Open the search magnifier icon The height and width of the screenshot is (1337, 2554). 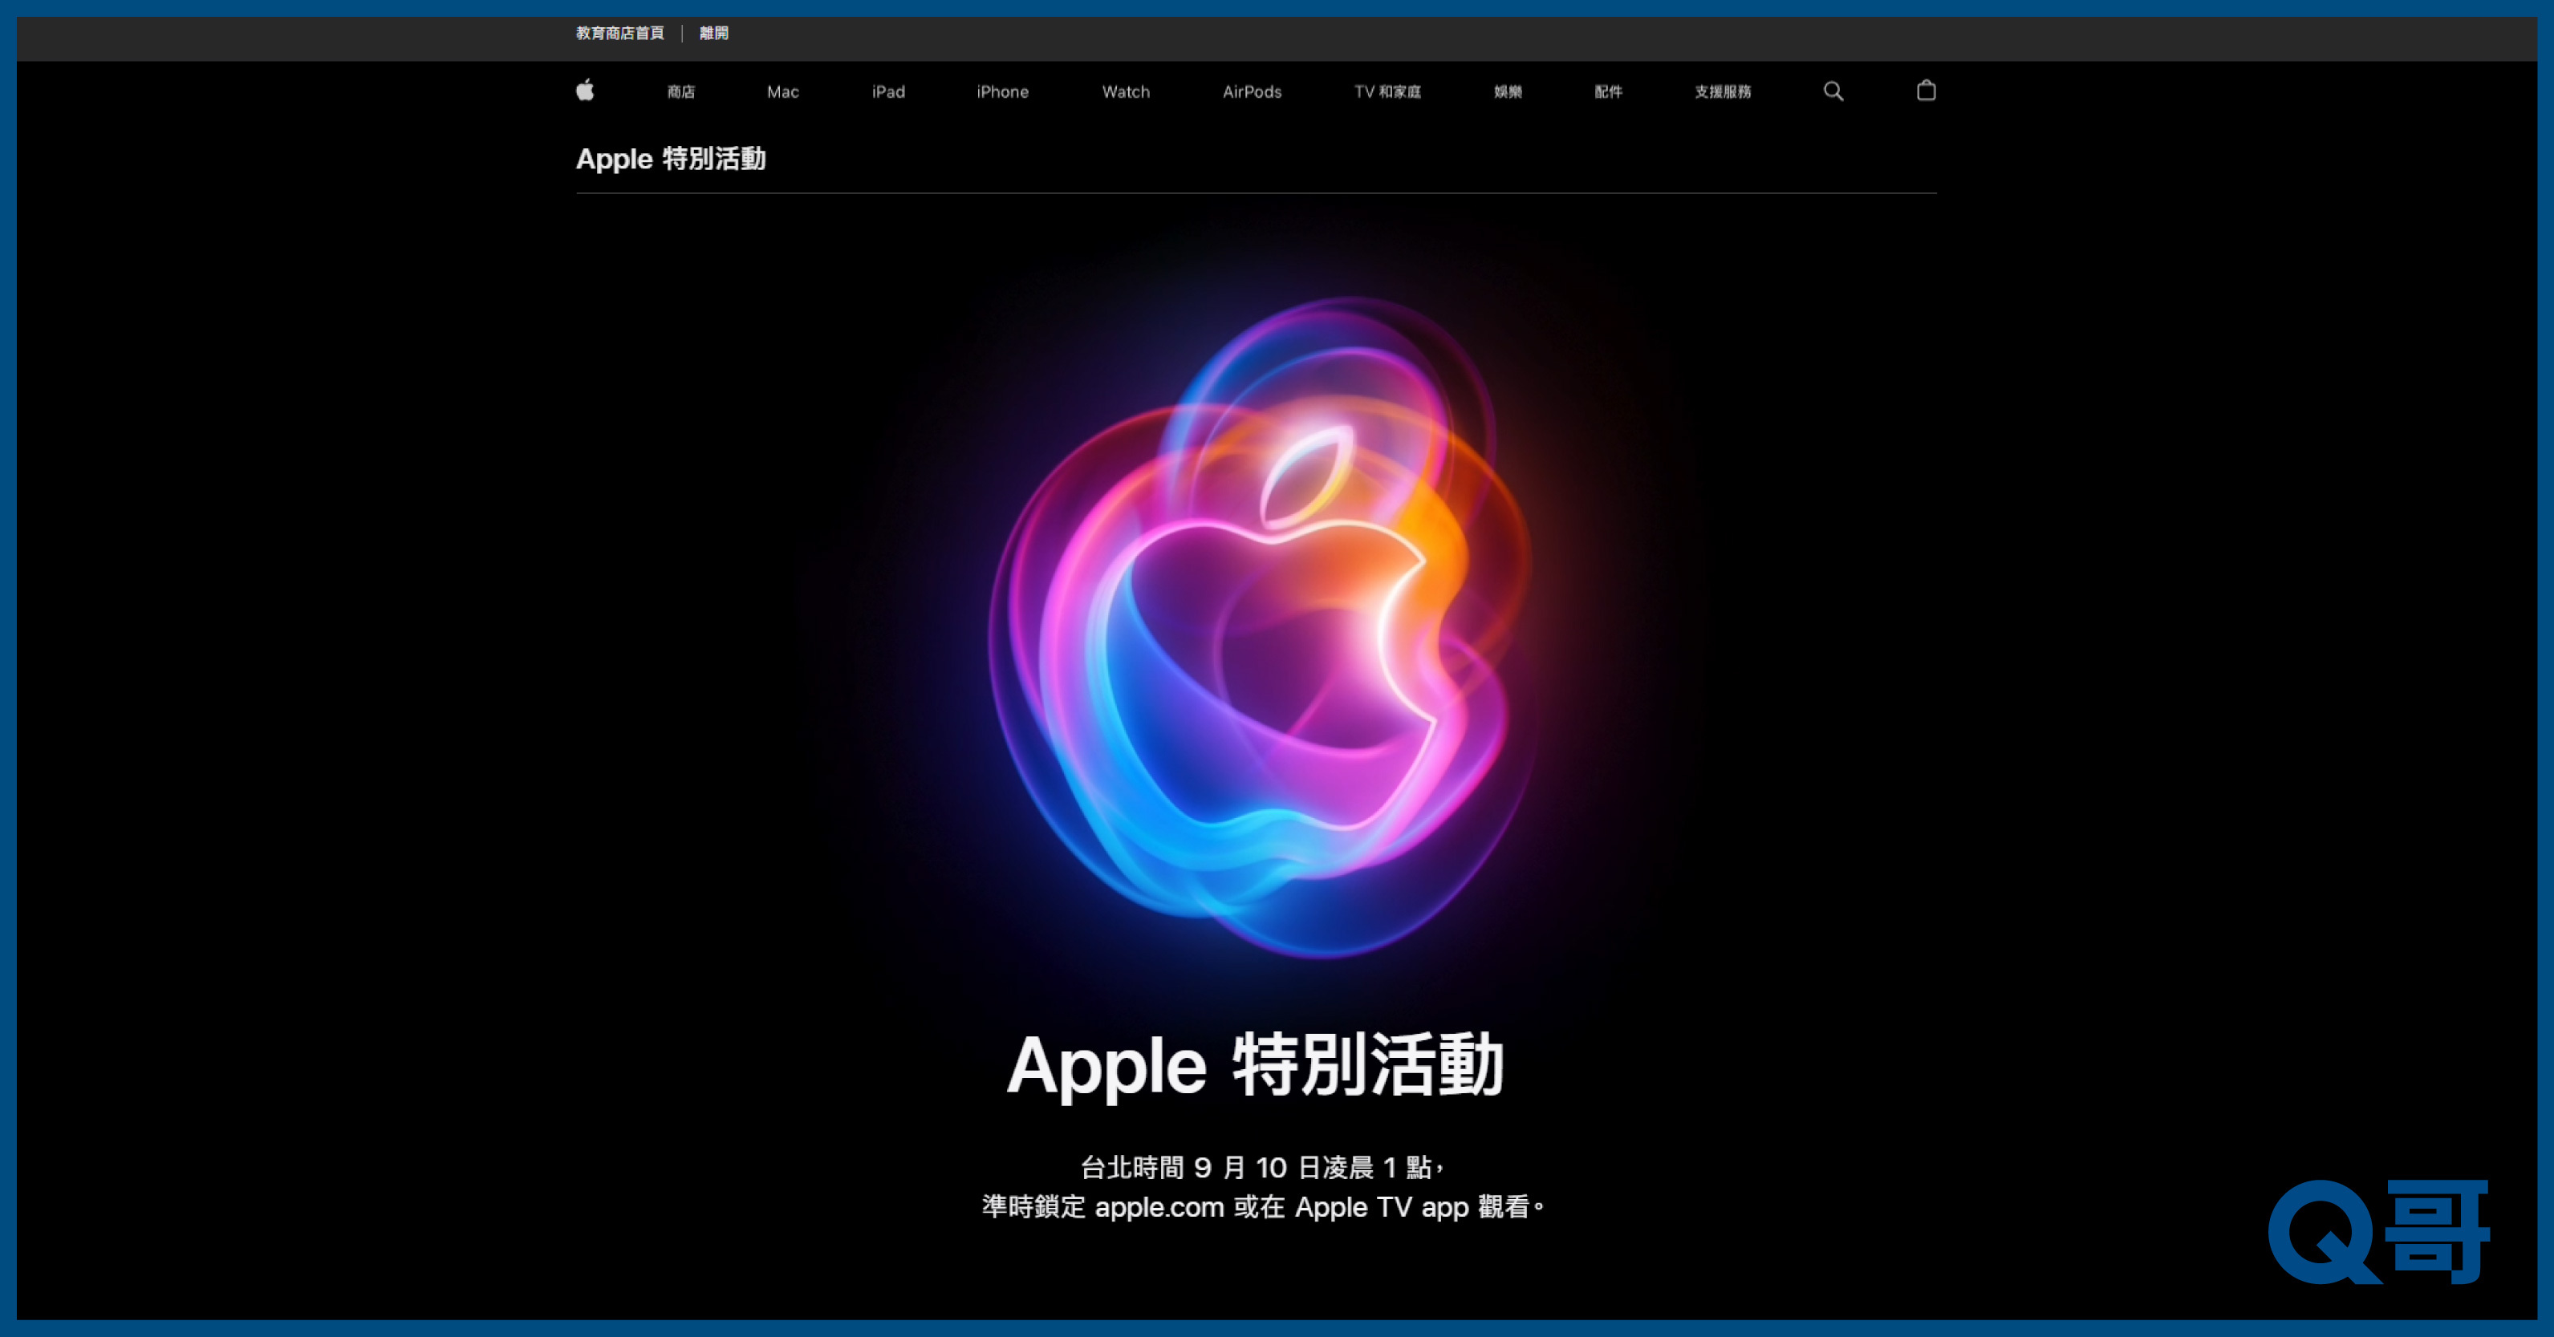pyautogui.click(x=1833, y=91)
